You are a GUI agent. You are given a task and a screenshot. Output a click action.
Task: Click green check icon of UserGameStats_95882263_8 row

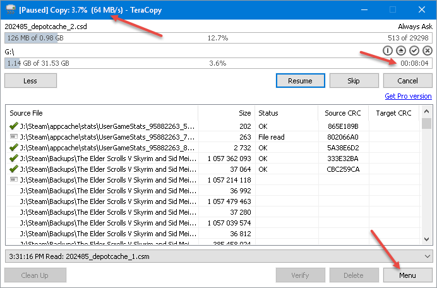[13, 148]
